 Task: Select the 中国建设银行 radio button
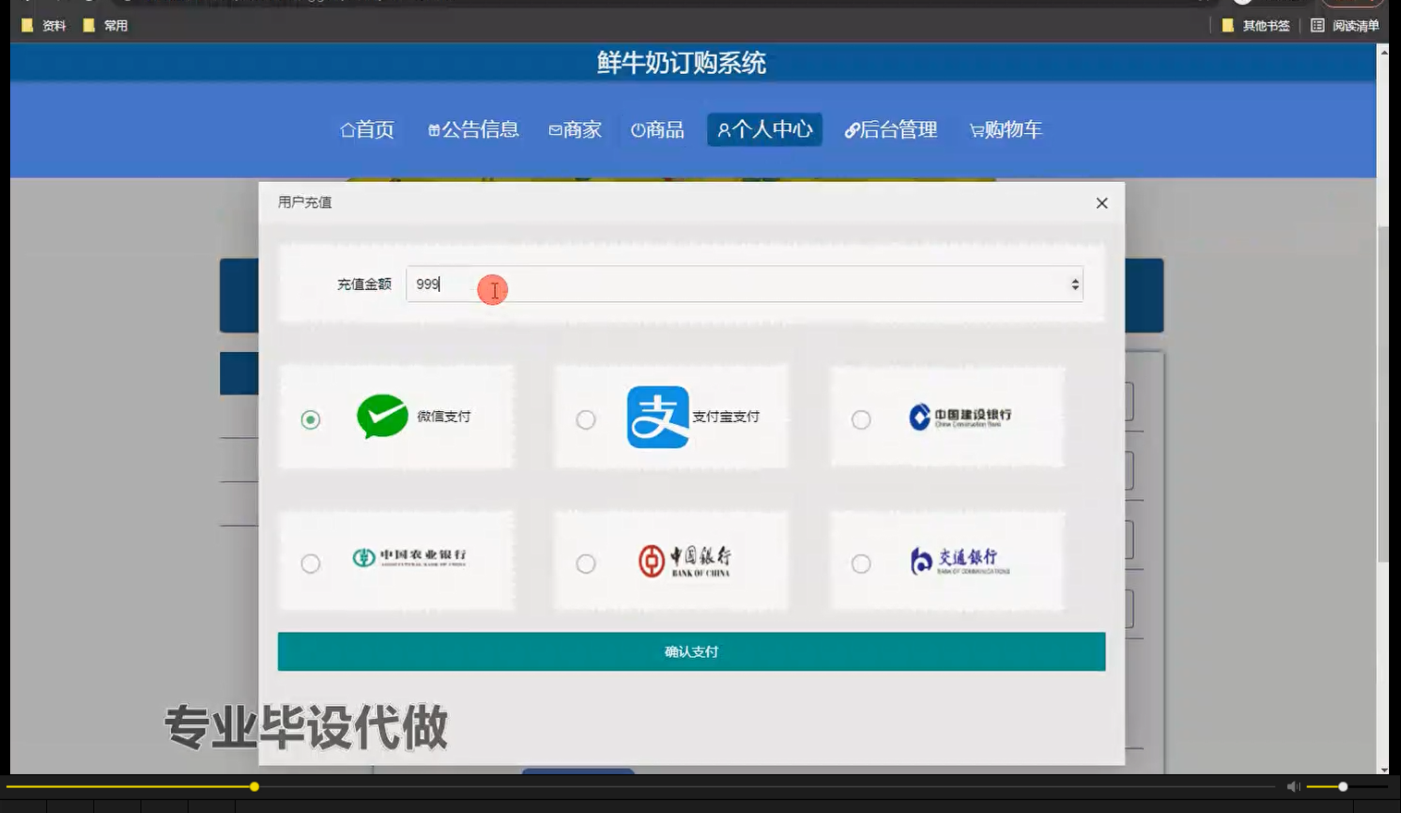point(860,419)
